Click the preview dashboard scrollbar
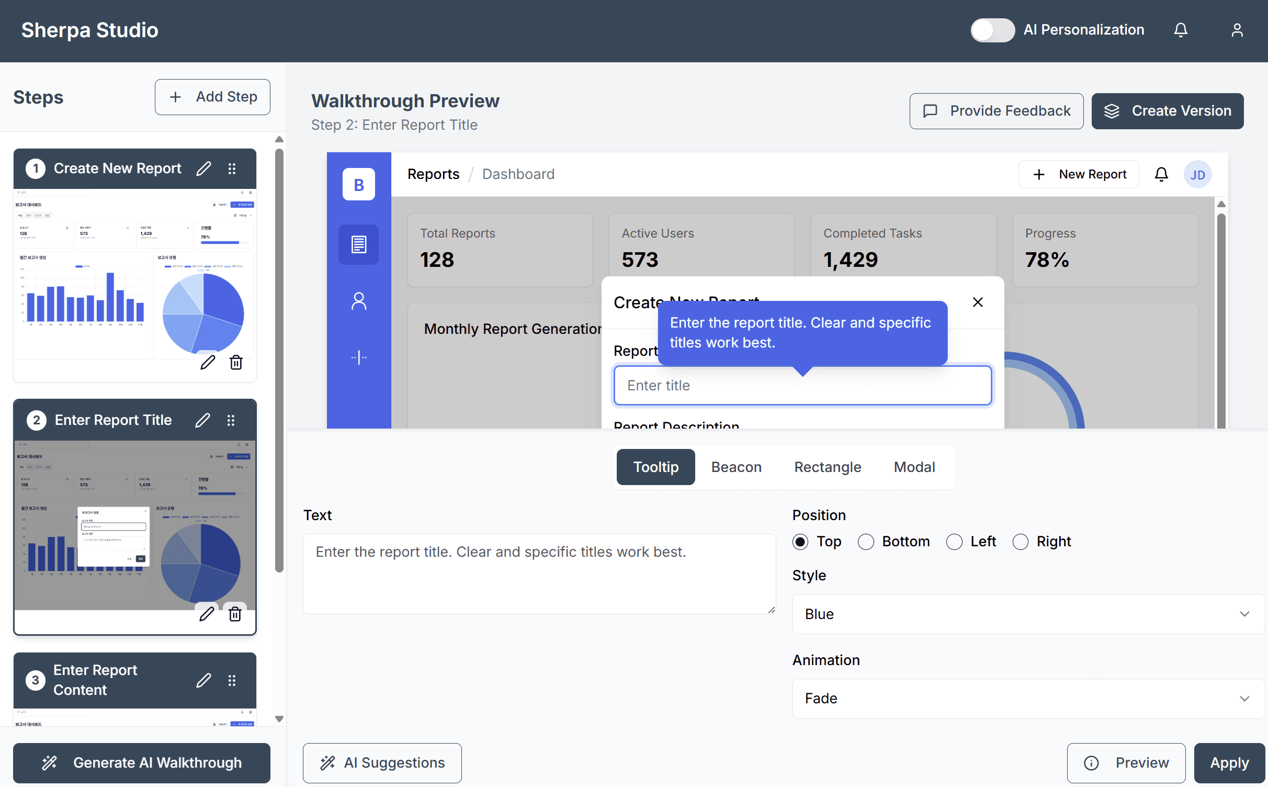1268x787 pixels. (1221, 320)
